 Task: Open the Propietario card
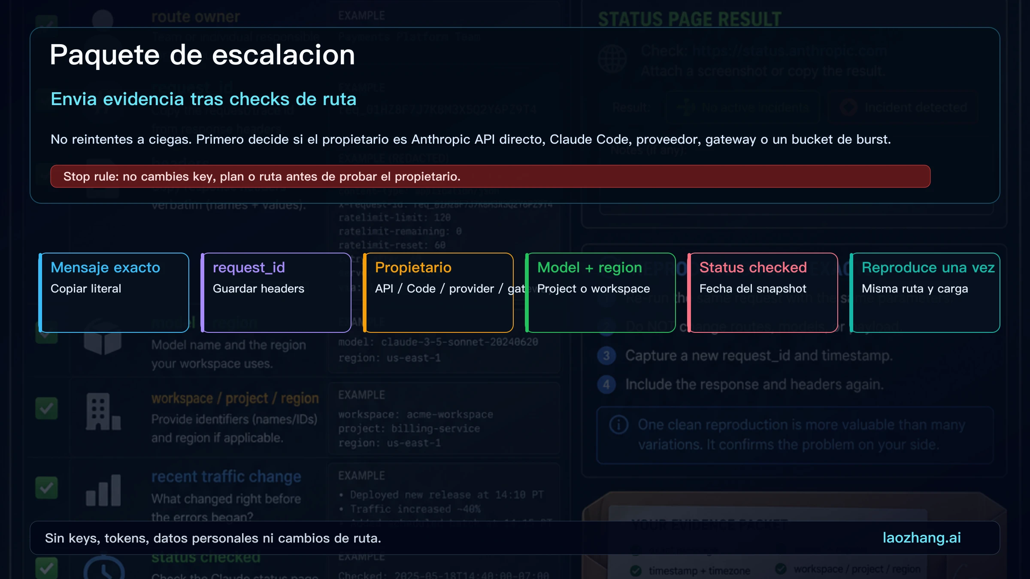[438, 293]
